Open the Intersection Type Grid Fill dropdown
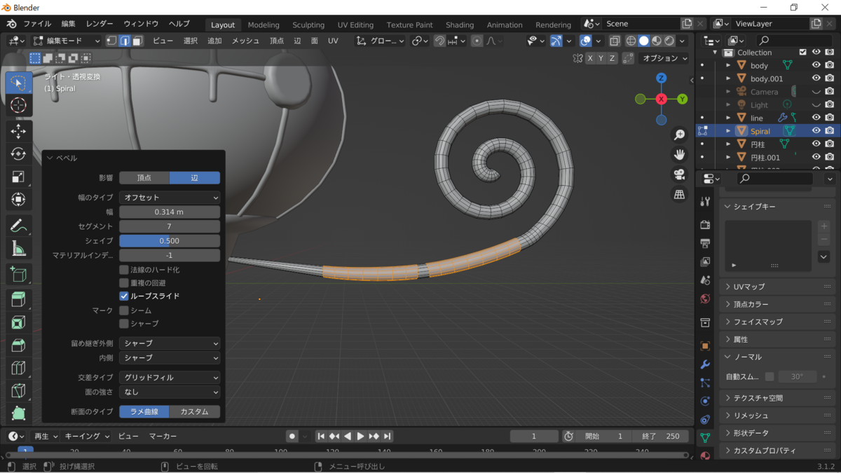 click(x=170, y=377)
